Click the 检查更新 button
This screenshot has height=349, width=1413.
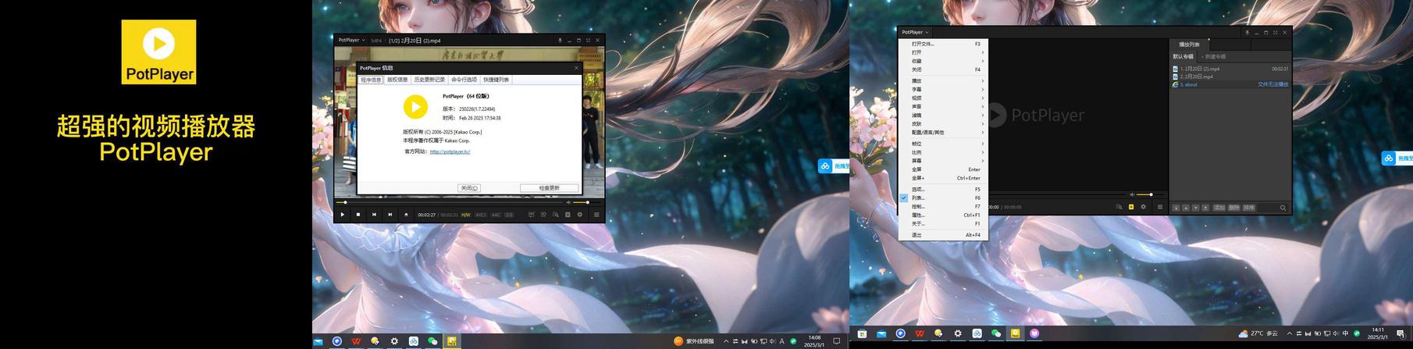point(550,188)
